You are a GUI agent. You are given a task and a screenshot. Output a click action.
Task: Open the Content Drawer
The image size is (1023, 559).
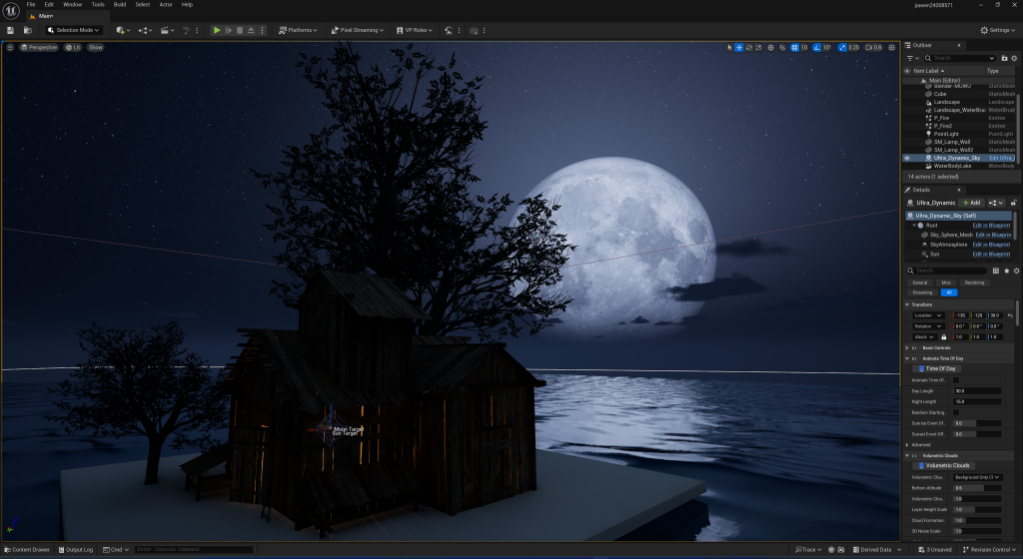[27, 550]
